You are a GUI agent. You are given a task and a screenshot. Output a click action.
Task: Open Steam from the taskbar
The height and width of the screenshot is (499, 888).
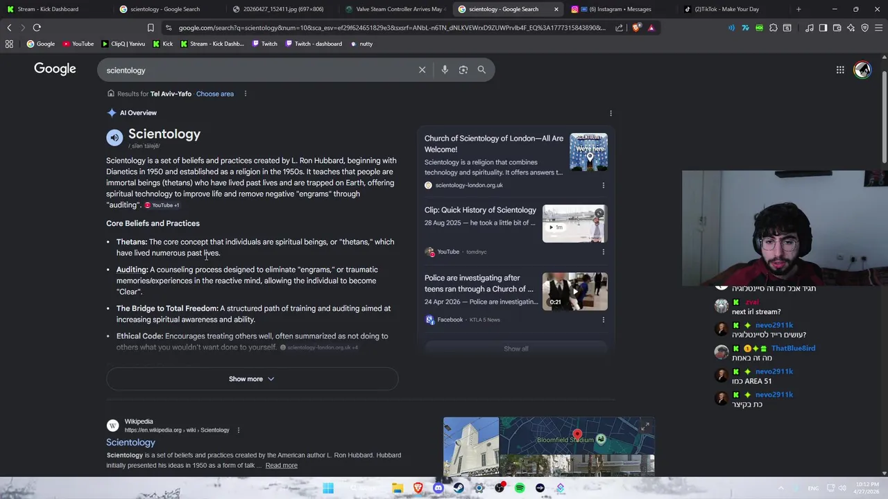[x=459, y=488]
